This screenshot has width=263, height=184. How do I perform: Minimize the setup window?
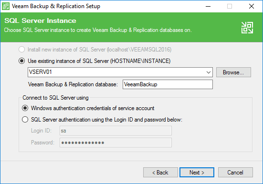coord(208,6)
